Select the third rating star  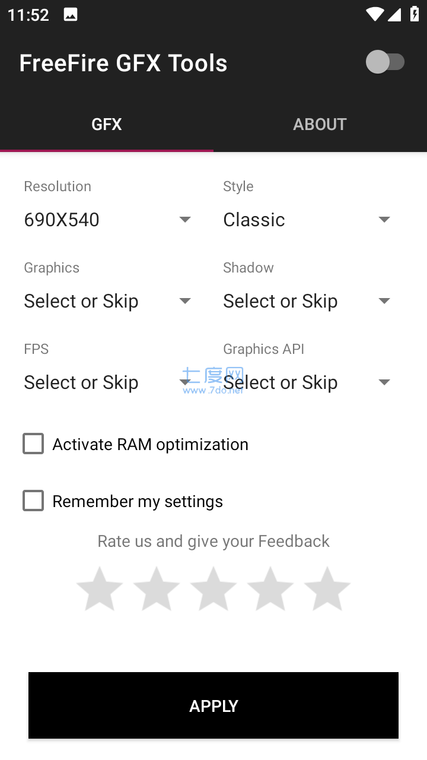point(213,588)
